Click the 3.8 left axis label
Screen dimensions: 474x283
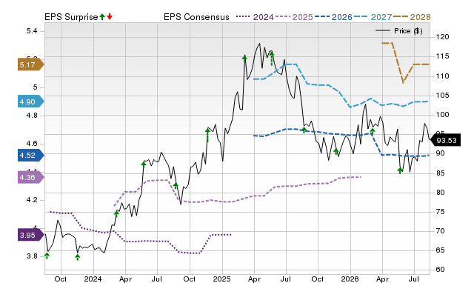[x=32, y=256]
